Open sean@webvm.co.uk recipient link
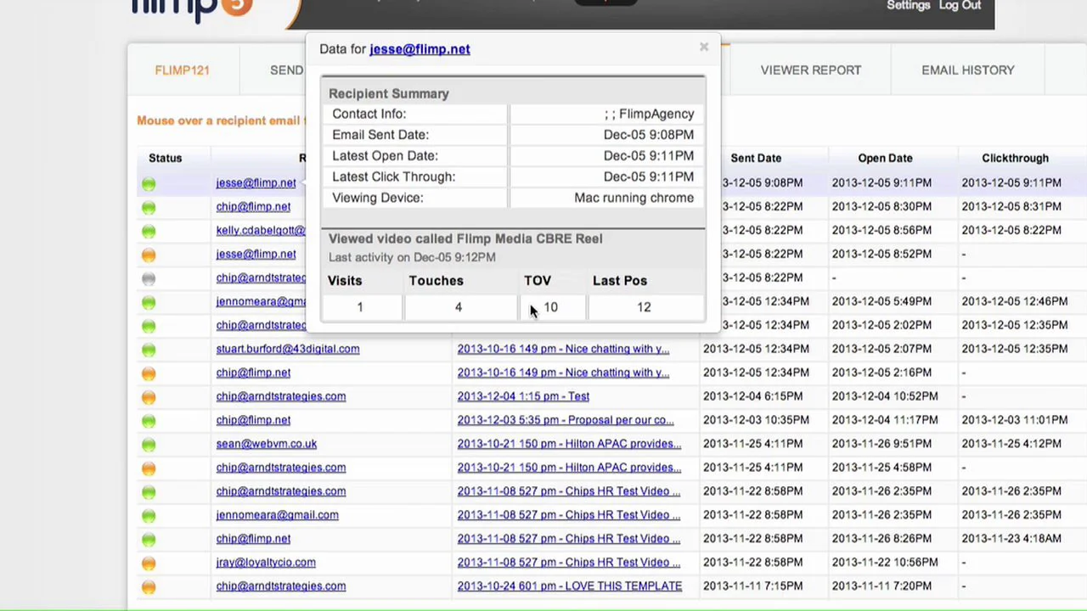The width and height of the screenshot is (1087, 611). (x=266, y=444)
